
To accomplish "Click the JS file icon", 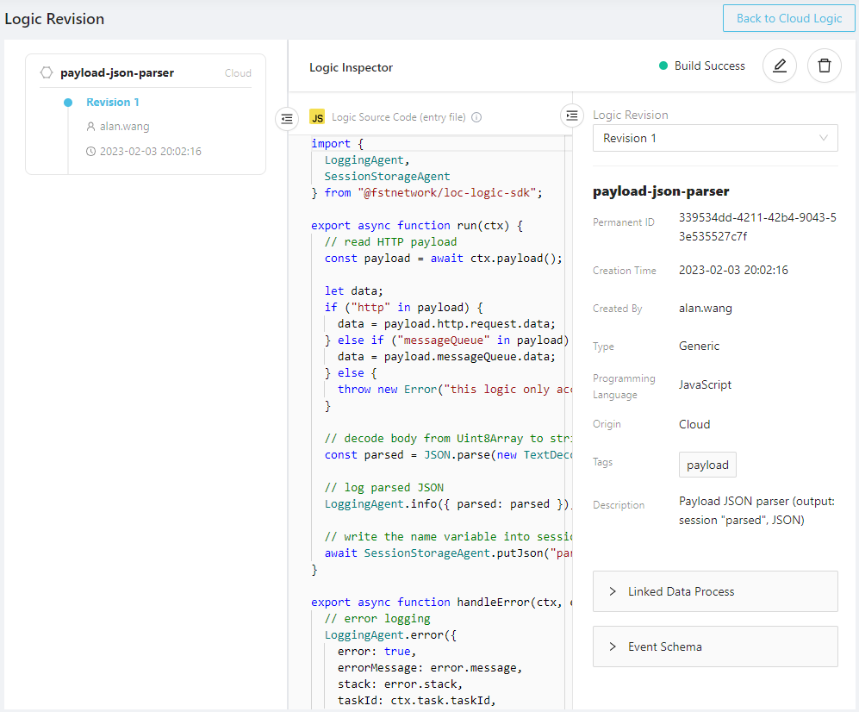I will tap(317, 117).
